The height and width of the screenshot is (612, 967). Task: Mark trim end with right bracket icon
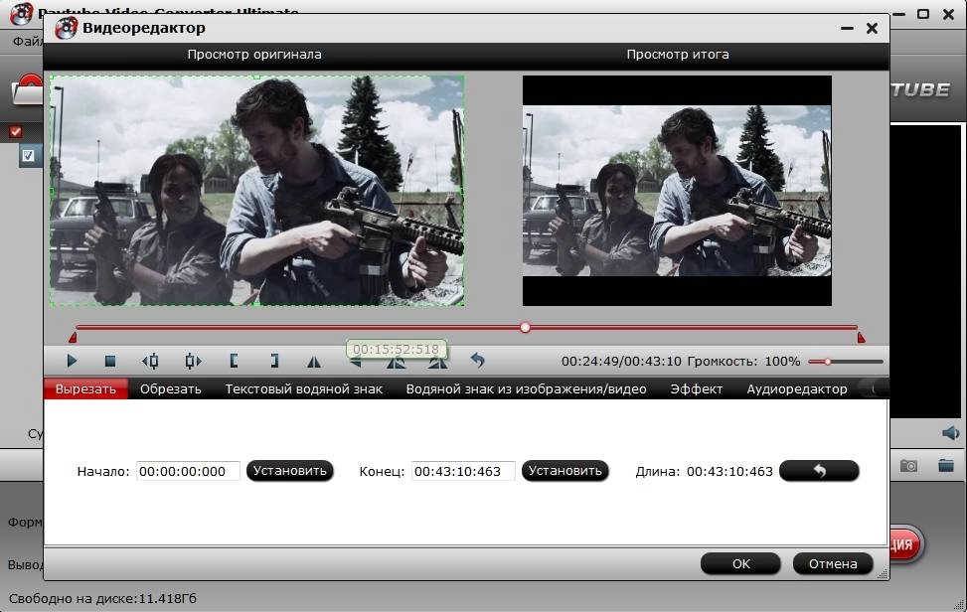pyautogui.click(x=274, y=362)
